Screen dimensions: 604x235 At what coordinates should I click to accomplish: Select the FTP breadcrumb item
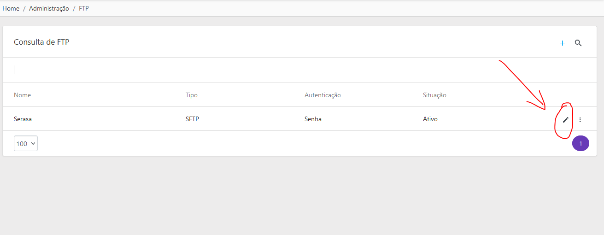[84, 8]
